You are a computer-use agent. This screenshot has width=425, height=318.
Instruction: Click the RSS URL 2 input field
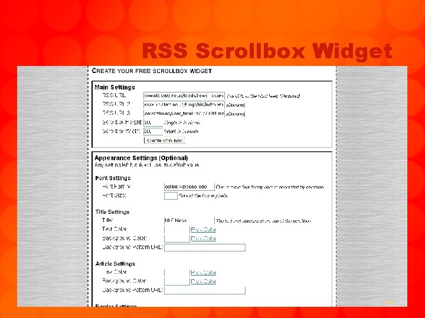click(x=184, y=105)
